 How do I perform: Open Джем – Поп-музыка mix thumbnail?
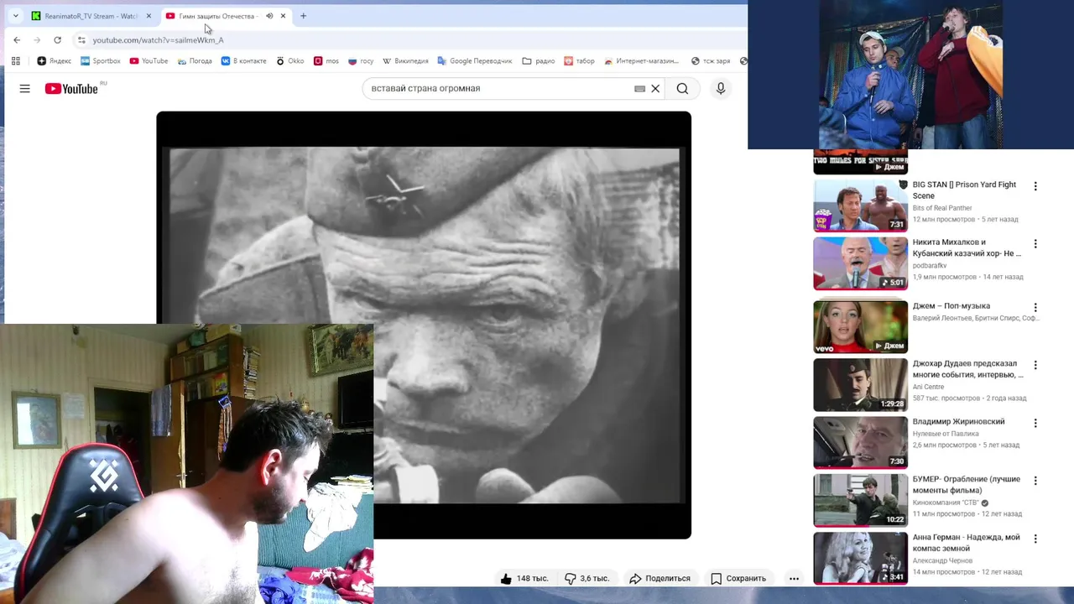[x=860, y=326]
